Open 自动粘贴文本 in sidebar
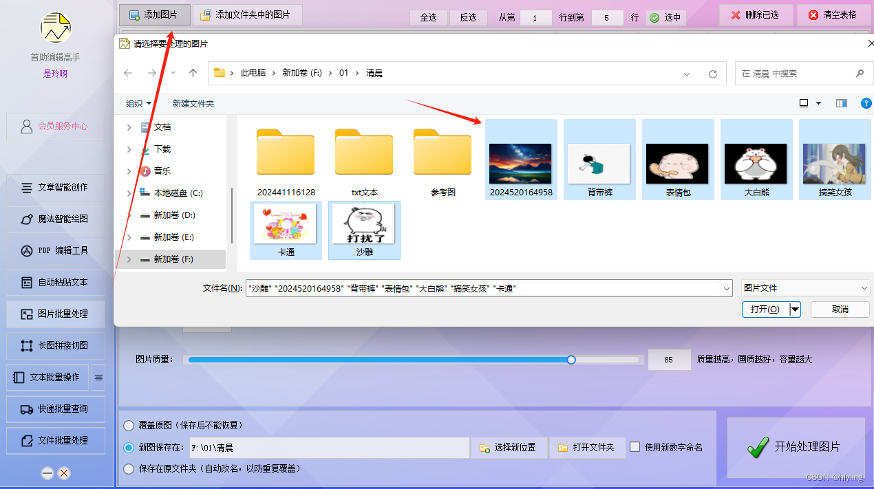 click(56, 282)
